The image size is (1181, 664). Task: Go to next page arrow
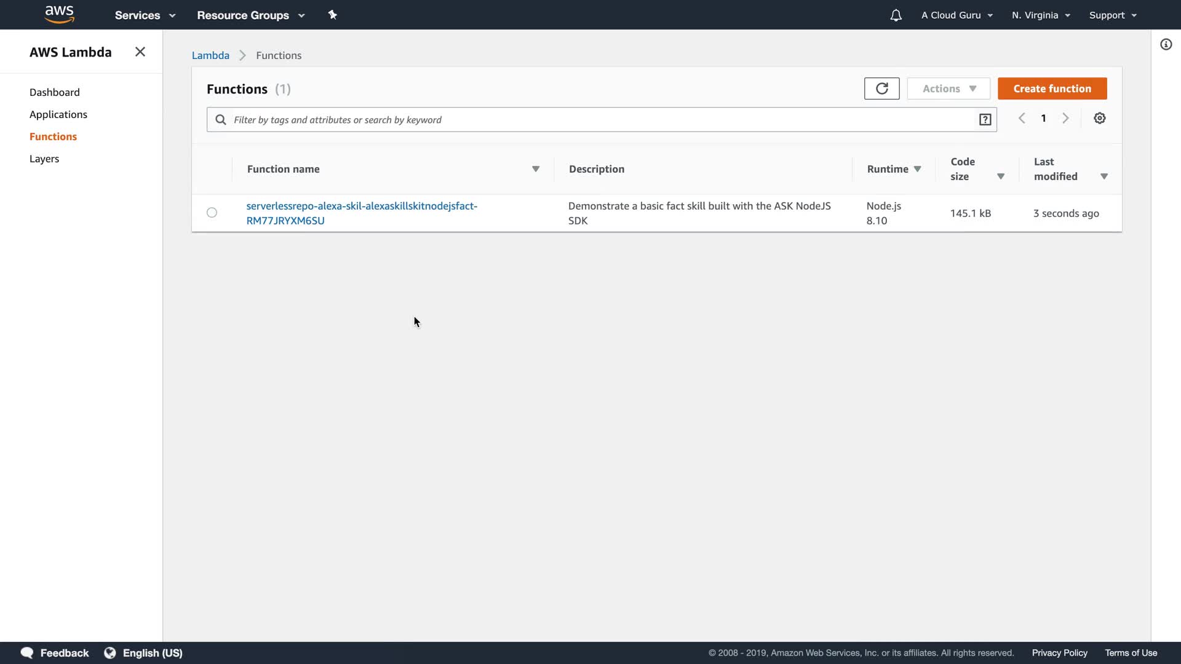[x=1065, y=119]
